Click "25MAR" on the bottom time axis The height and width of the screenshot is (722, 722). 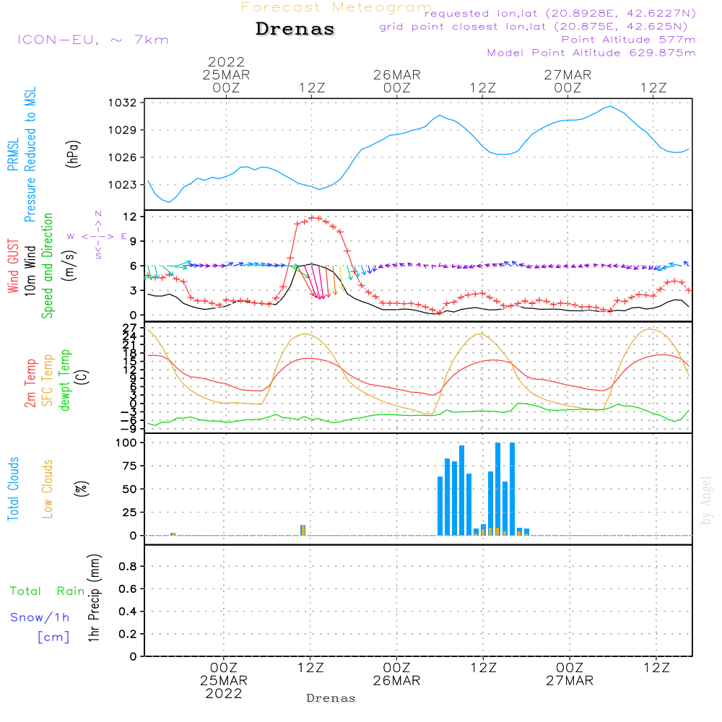click(x=224, y=681)
